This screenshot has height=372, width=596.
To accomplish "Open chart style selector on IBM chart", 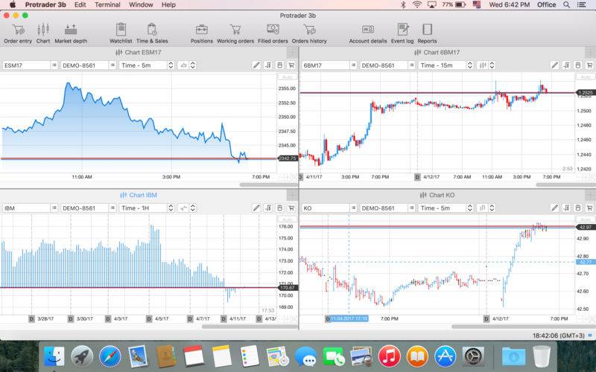I will tap(187, 208).
